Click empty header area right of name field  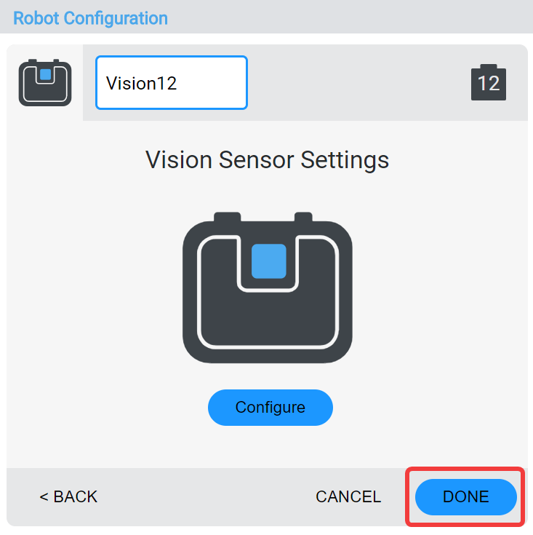356,83
